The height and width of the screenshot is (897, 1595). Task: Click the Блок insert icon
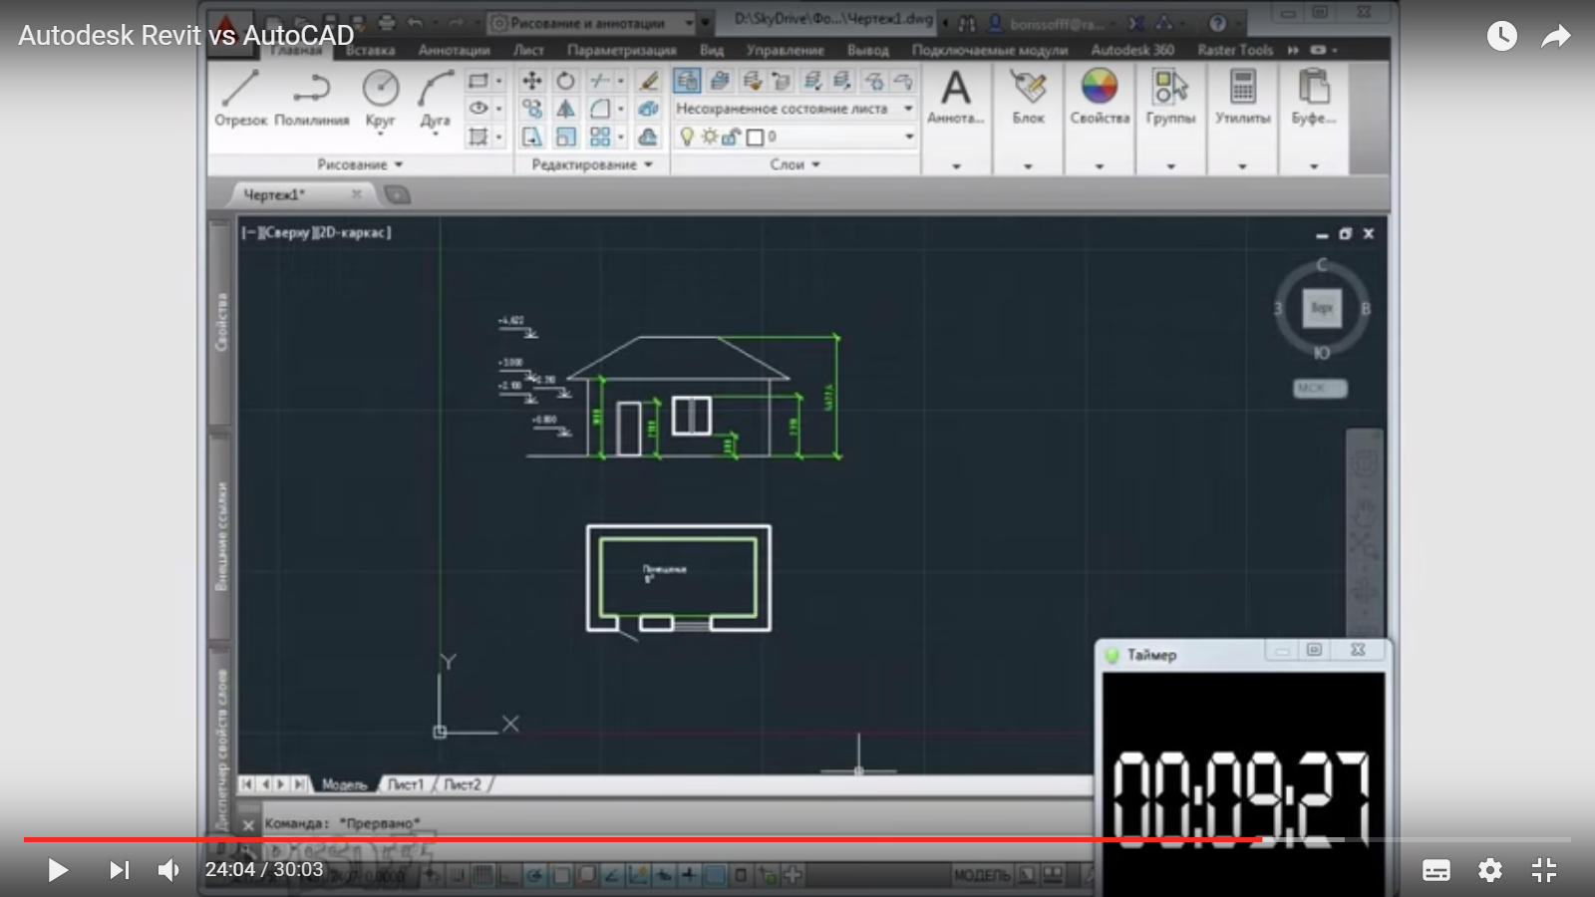(1028, 97)
